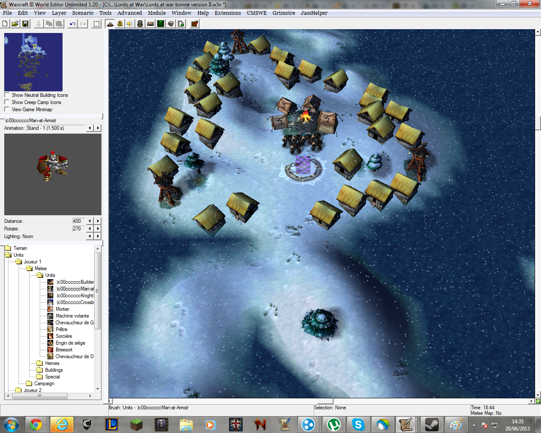Open Skype from the taskbar
The image size is (541, 433).
point(358,425)
